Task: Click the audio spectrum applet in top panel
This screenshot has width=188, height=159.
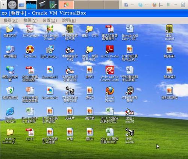Action: [32, 5]
